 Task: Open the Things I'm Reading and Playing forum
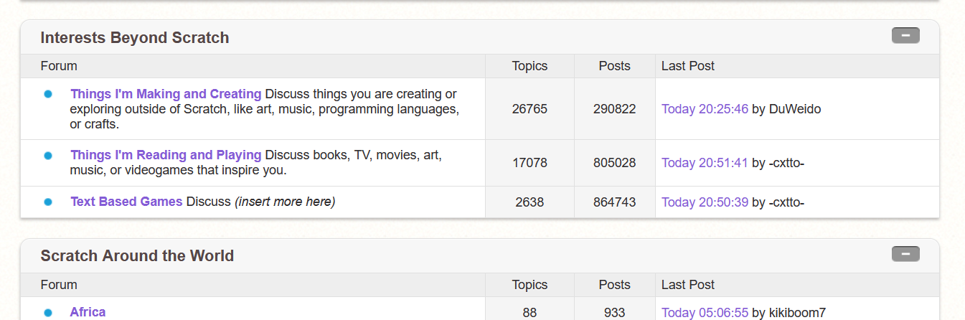click(166, 155)
